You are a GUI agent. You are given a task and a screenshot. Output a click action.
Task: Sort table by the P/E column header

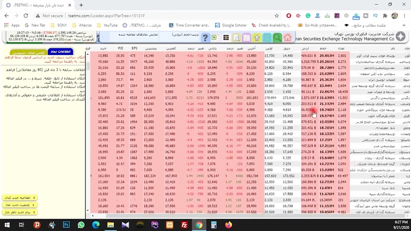pyautogui.click(x=121, y=48)
